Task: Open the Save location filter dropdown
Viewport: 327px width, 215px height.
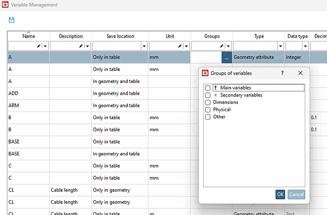Action: coord(144,46)
